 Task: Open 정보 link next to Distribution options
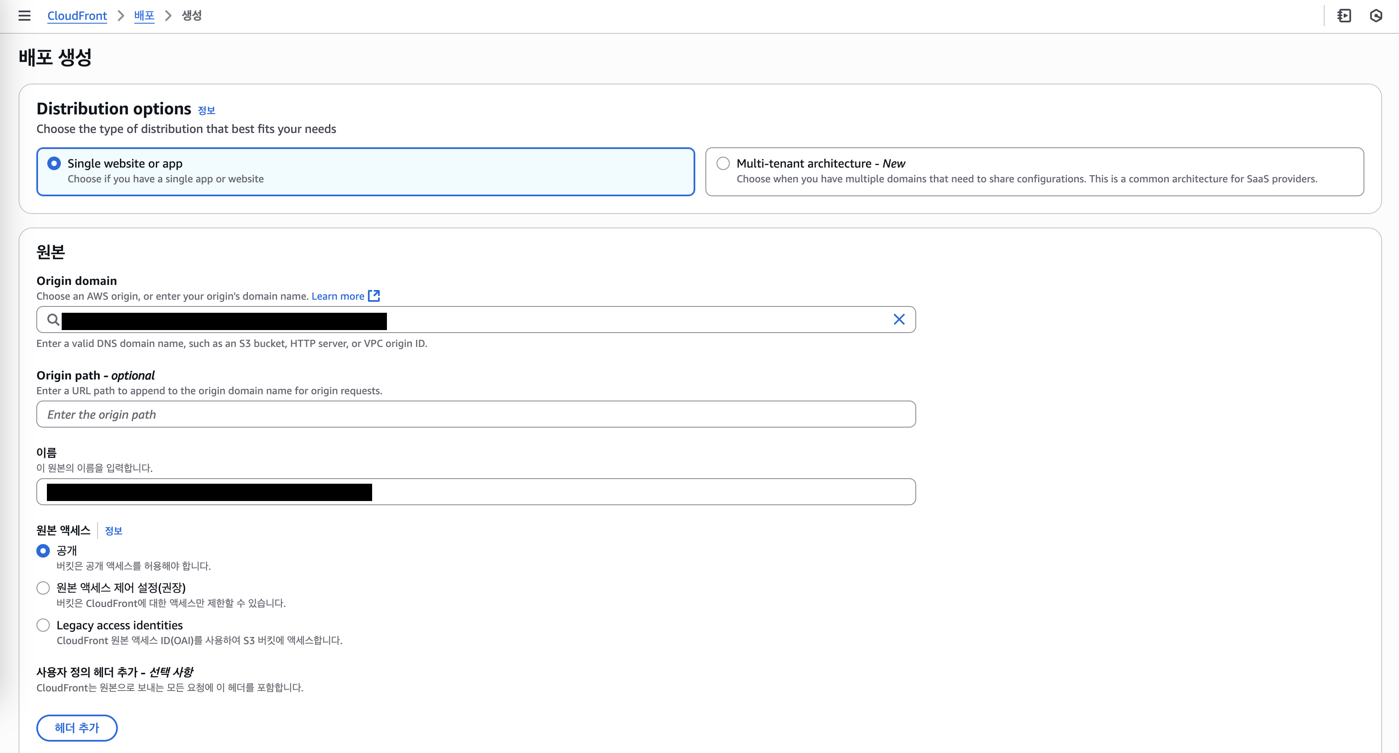pyautogui.click(x=207, y=110)
